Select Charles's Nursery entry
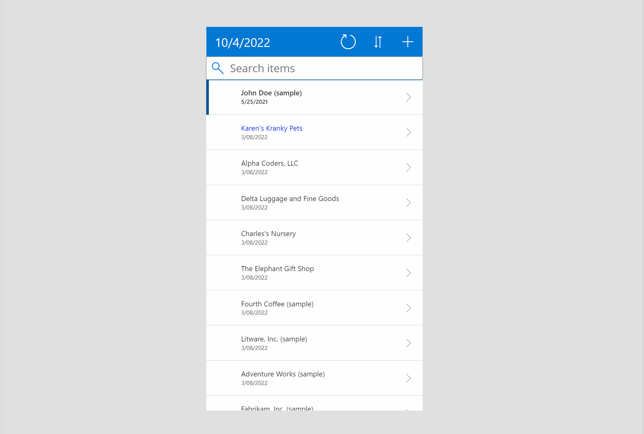The height and width of the screenshot is (434, 644). (x=314, y=237)
